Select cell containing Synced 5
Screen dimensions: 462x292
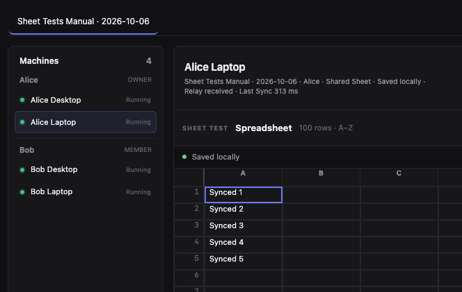tap(244, 261)
